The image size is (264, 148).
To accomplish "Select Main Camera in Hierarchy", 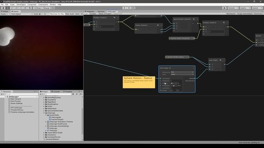I will [16, 99].
